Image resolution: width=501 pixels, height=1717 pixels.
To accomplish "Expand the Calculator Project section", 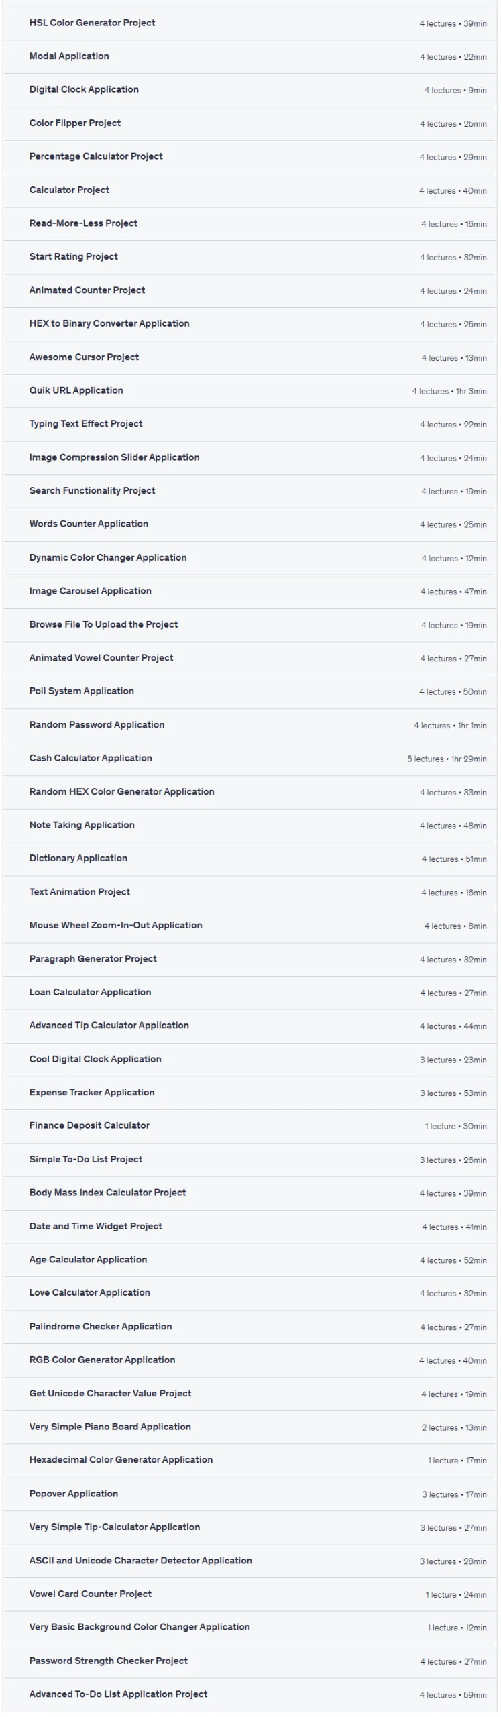I will click(x=249, y=190).
